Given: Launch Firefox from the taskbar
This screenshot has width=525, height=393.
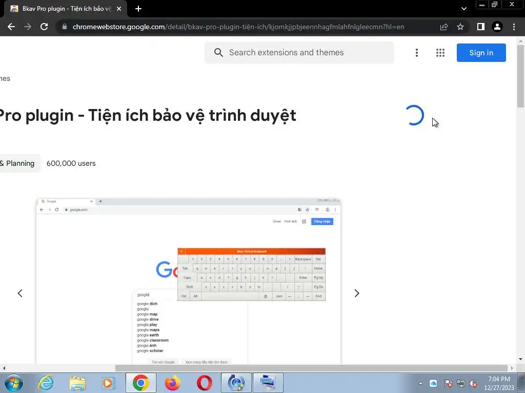Looking at the screenshot, I should click(172, 383).
